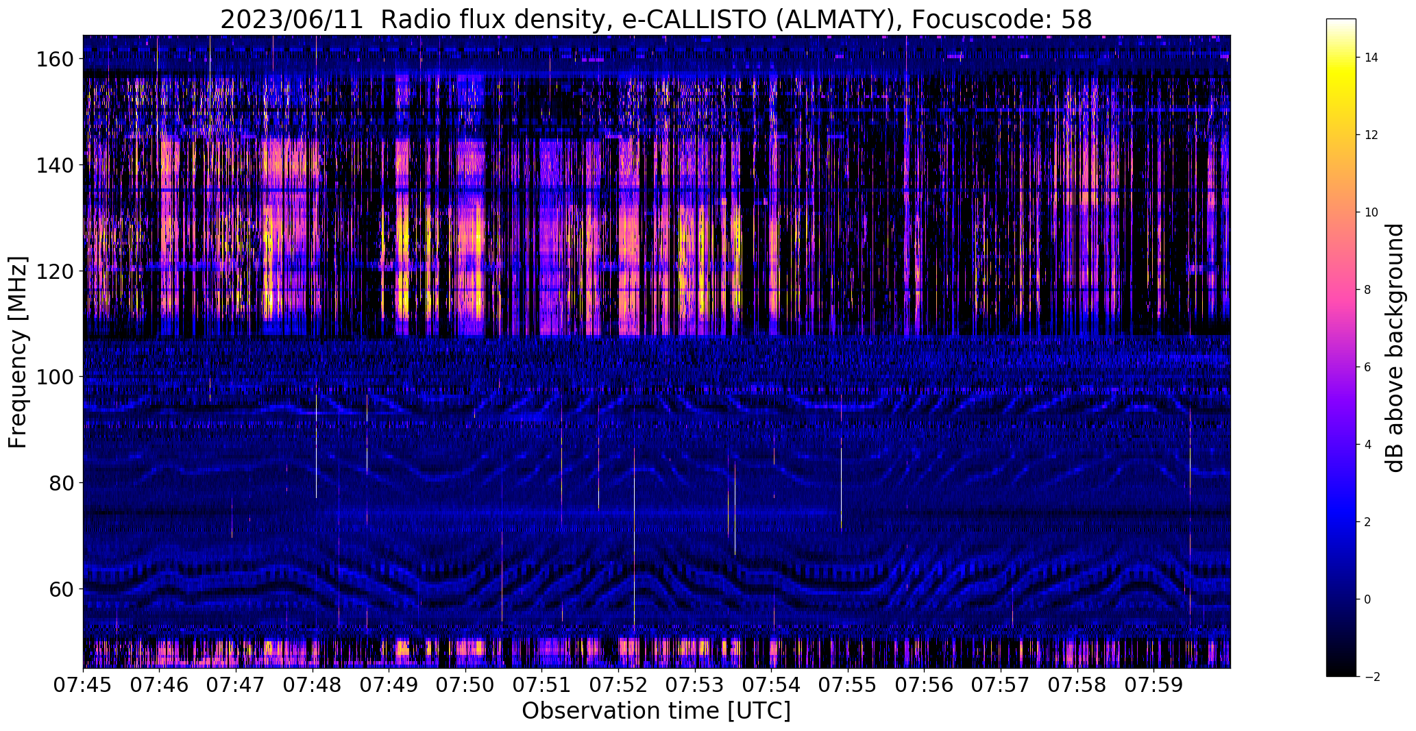
Task: Click the 120 frequency tick label
Action: coord(55,271)
